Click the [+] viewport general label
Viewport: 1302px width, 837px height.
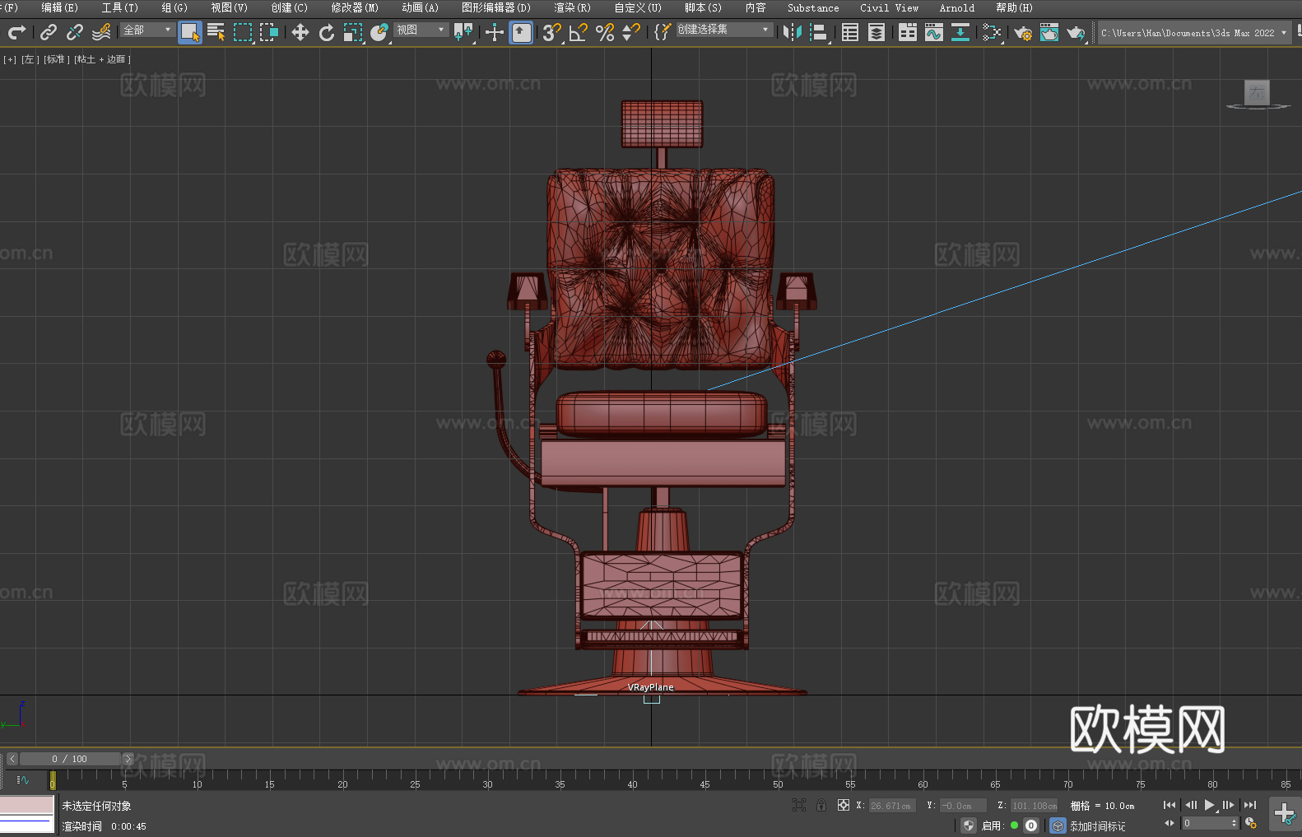pyautogui.click(x=10, y=59)
